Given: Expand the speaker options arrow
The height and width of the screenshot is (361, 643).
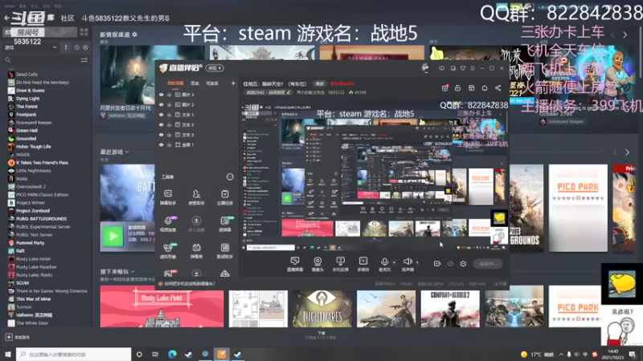Looking at the screenshot, I should pos(417,262).
